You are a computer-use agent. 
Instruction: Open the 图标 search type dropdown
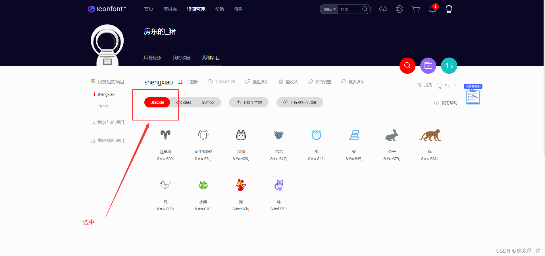point(329,9)
